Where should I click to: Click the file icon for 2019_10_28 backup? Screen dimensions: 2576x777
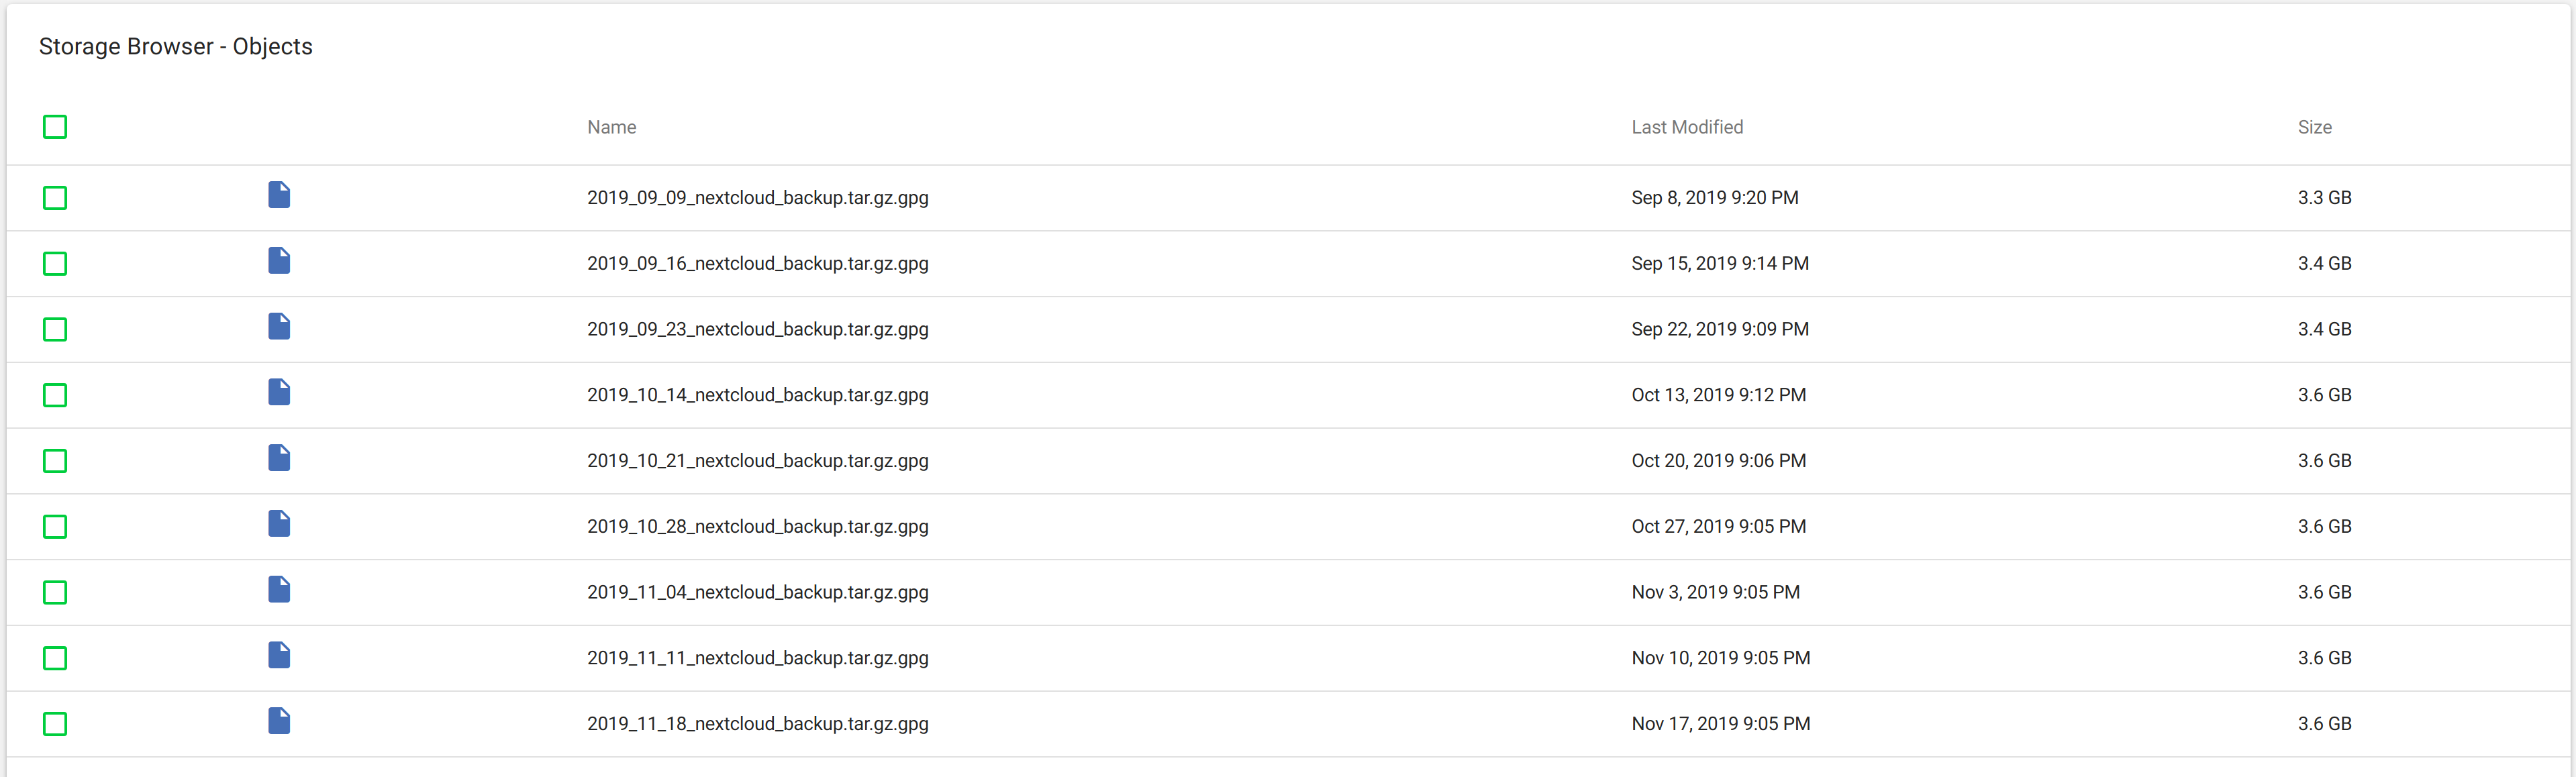pyautogui.click(x=279, y=524)
